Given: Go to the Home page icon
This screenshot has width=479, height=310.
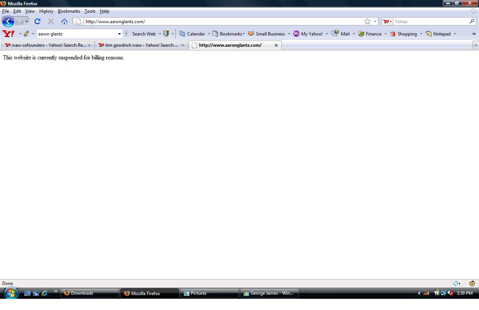Looking at the screenshot, I should tap(64, 21).
